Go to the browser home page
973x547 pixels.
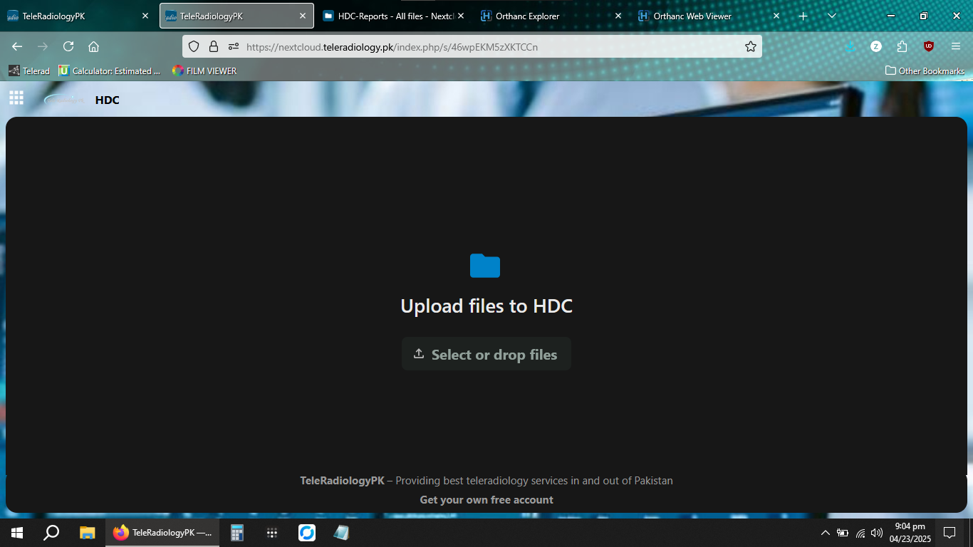click(x=93, y=46)
